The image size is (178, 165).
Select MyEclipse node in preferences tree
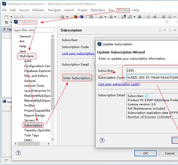[27, 56]
